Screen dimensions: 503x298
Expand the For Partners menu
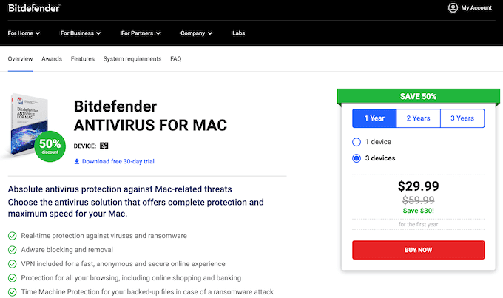point(141,33)
